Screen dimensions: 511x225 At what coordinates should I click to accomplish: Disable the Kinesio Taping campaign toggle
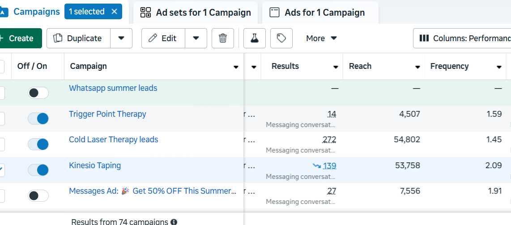point(38,170)
